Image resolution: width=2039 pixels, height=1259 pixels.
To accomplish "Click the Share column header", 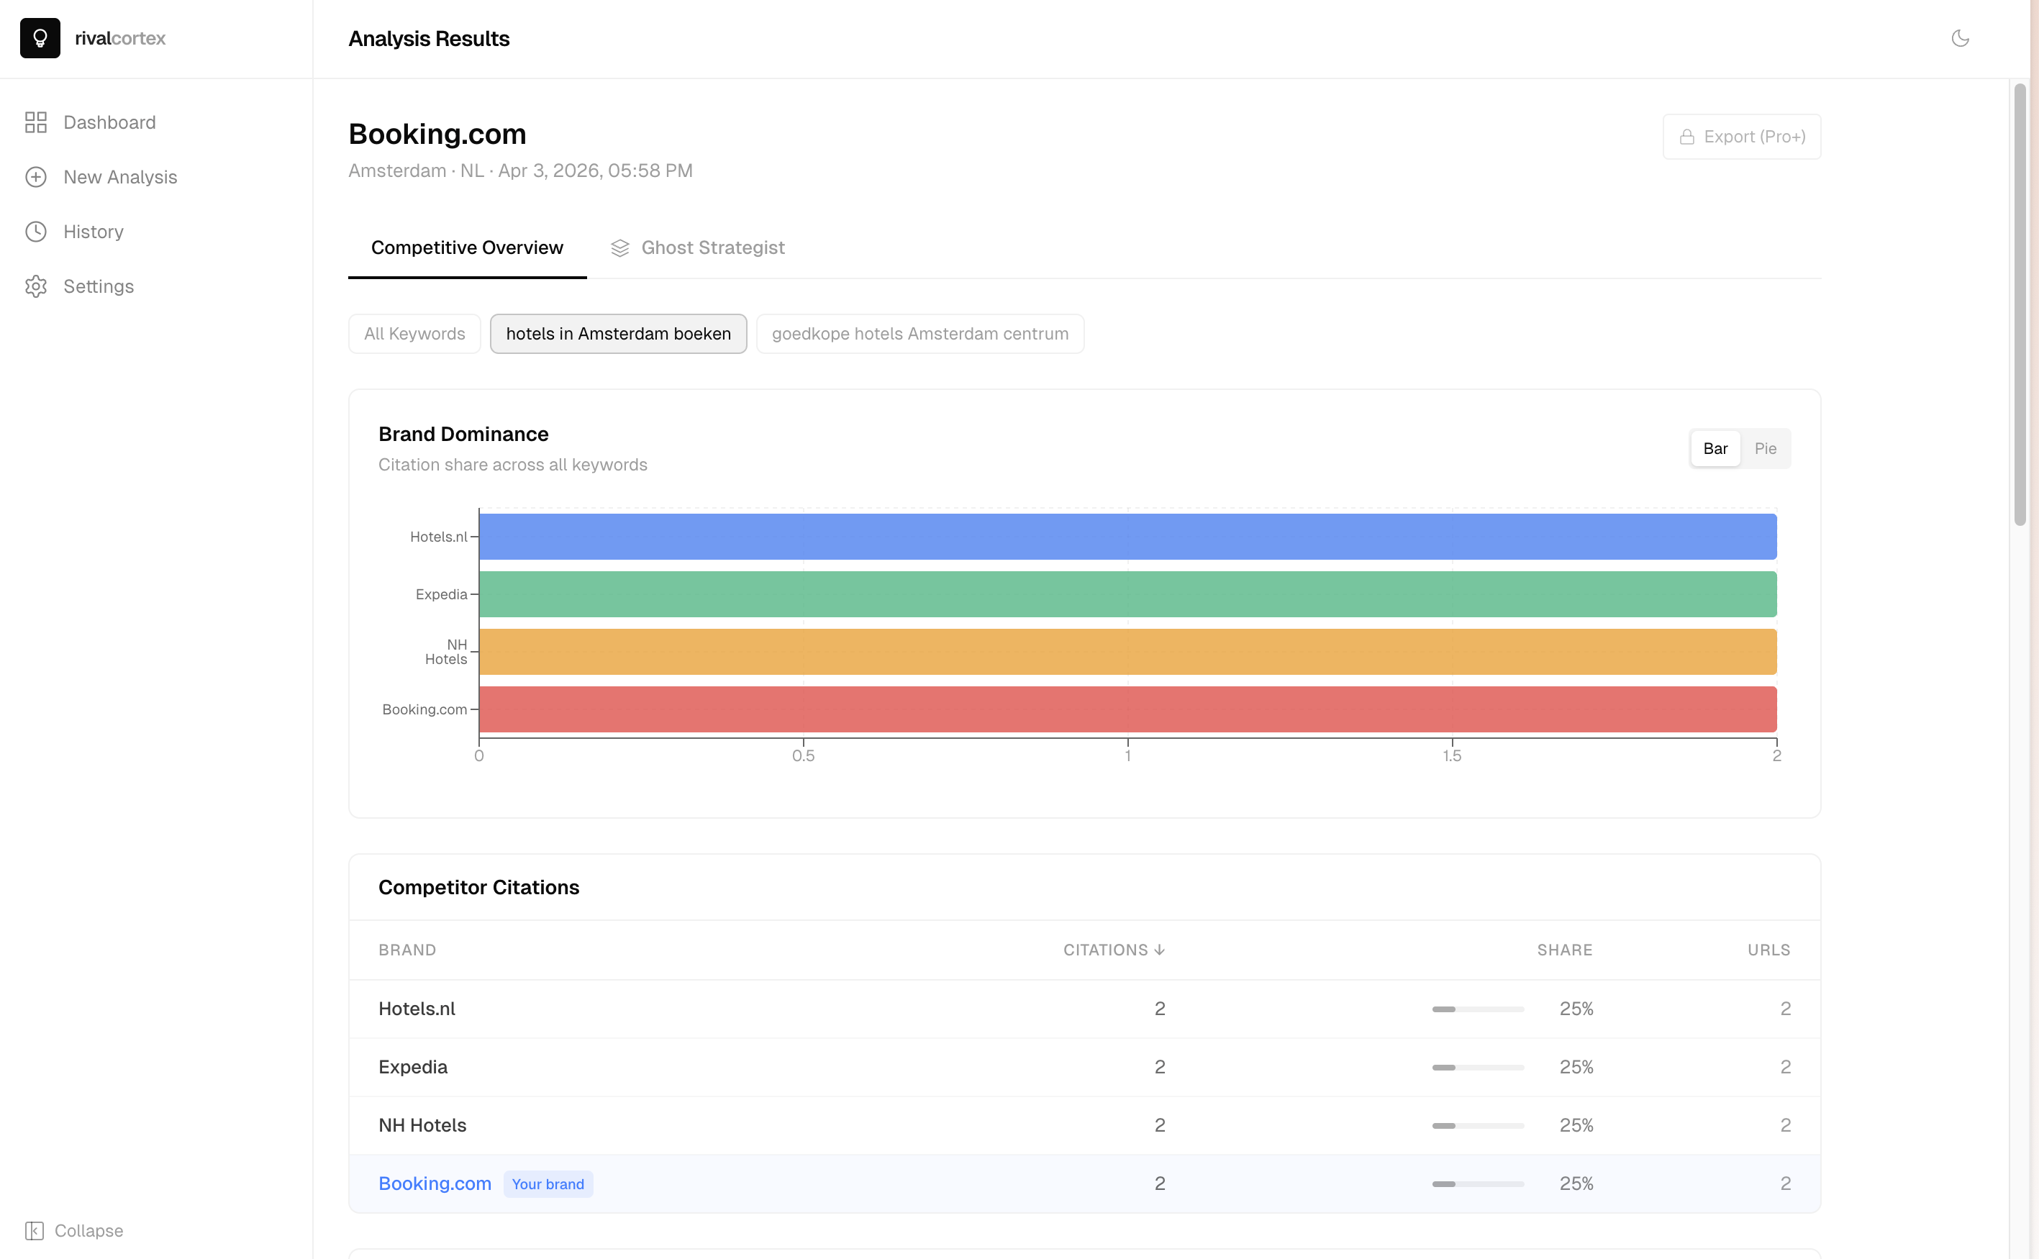I will [x=1563, y=950].
